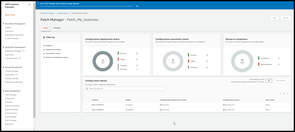
Task: Click the Running count link showing 2
Action: [137, 69]
